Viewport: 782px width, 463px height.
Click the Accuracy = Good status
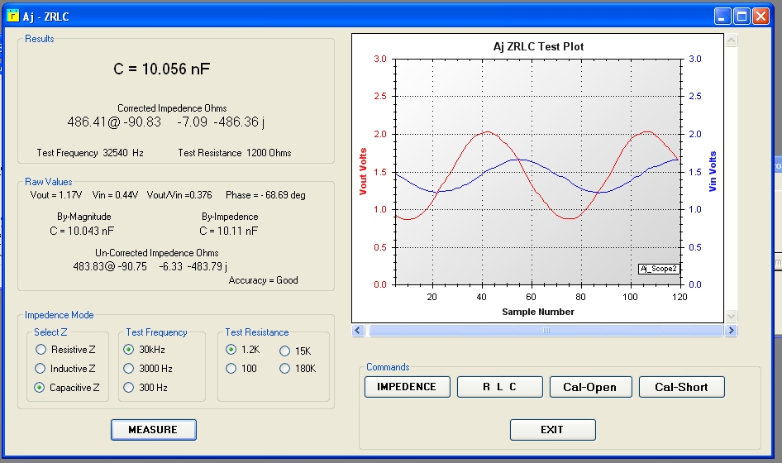(x=264, y=280)
